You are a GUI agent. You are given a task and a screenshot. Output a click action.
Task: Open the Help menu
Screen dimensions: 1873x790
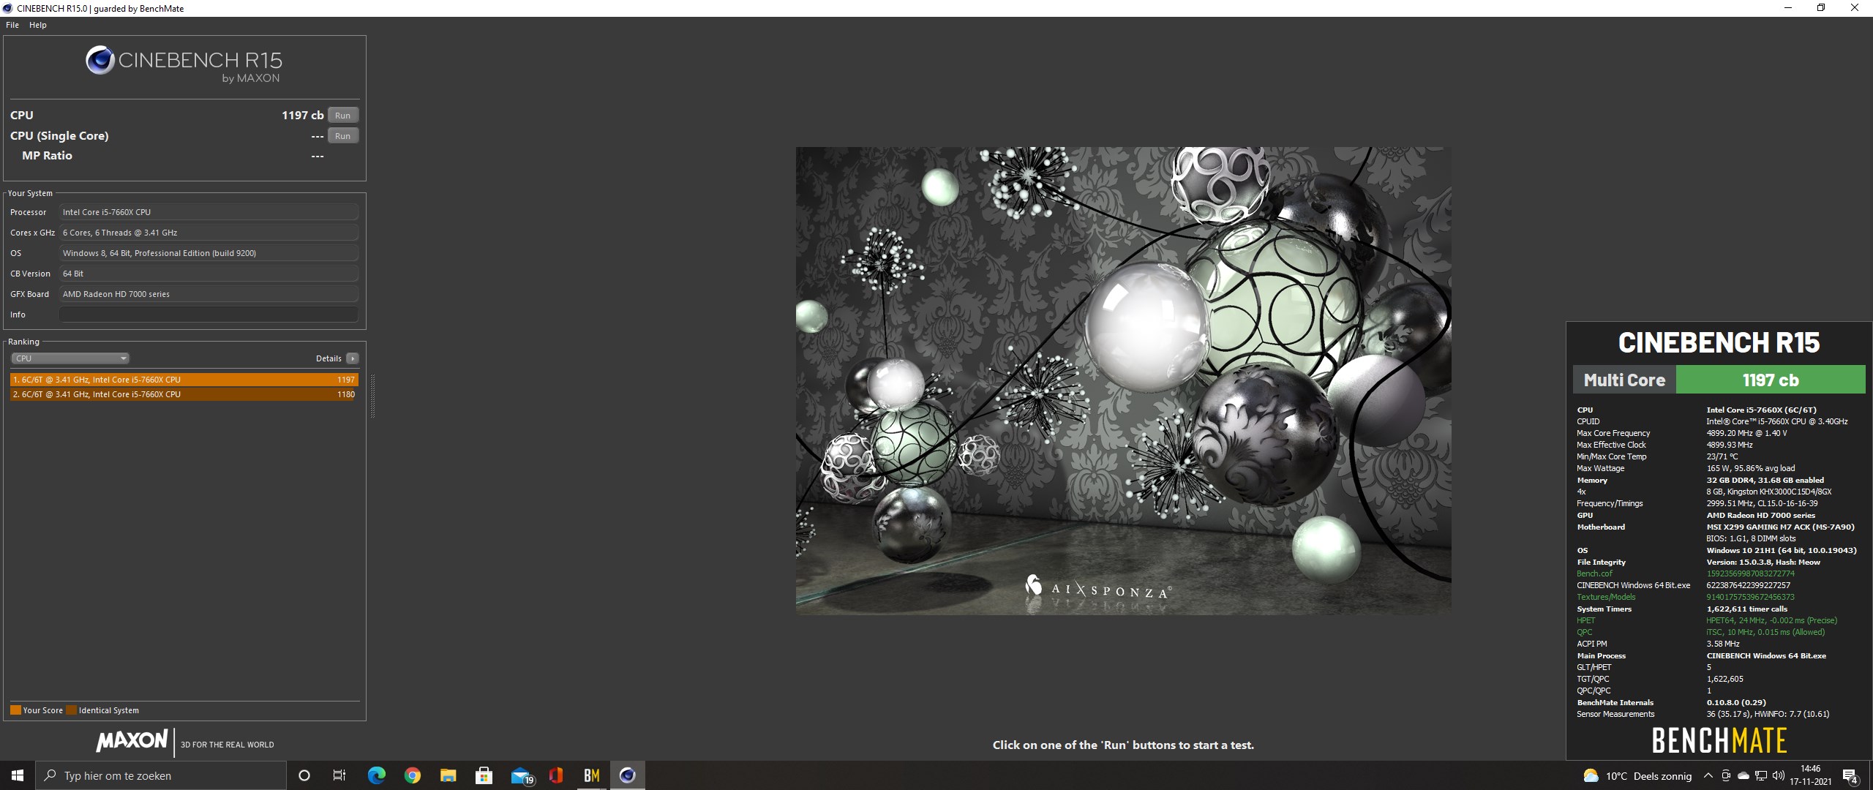pos(38,25)
